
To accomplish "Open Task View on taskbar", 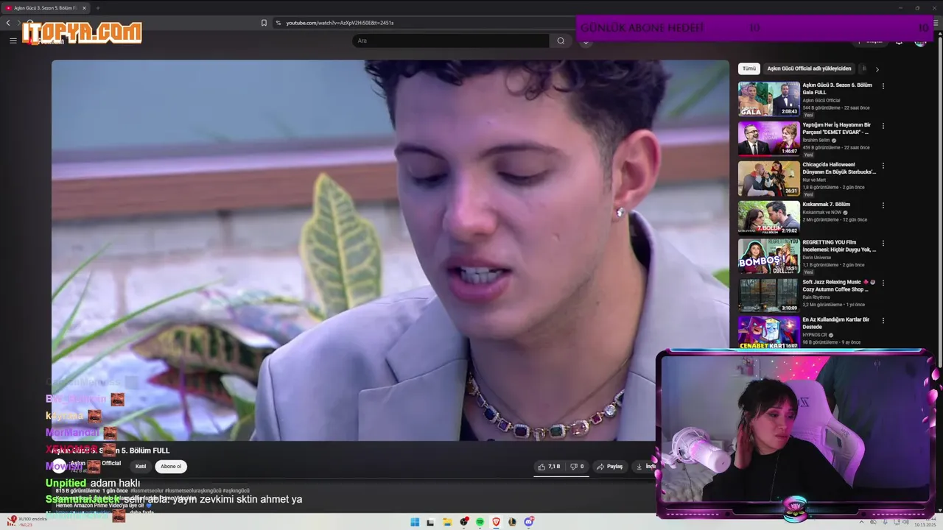I will point(431,522).
